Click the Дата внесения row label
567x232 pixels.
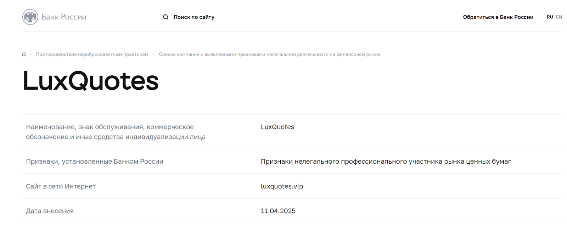[x=50, y=211]
